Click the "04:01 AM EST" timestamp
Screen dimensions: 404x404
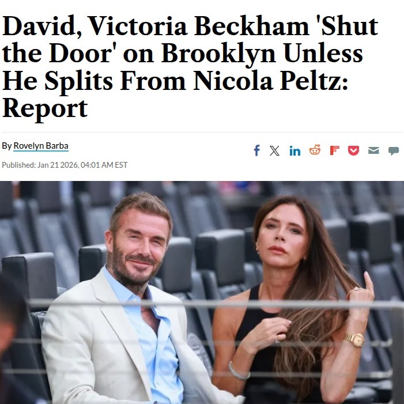point(104,165)
